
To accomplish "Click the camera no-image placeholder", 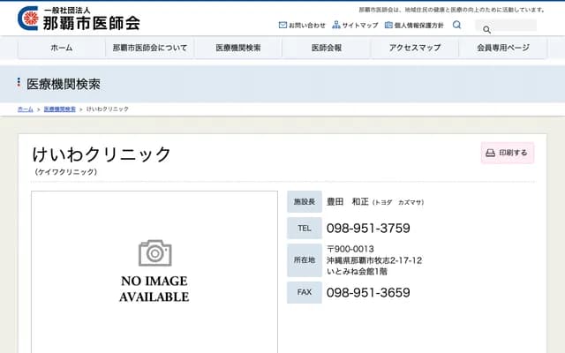I will (154, 254).
